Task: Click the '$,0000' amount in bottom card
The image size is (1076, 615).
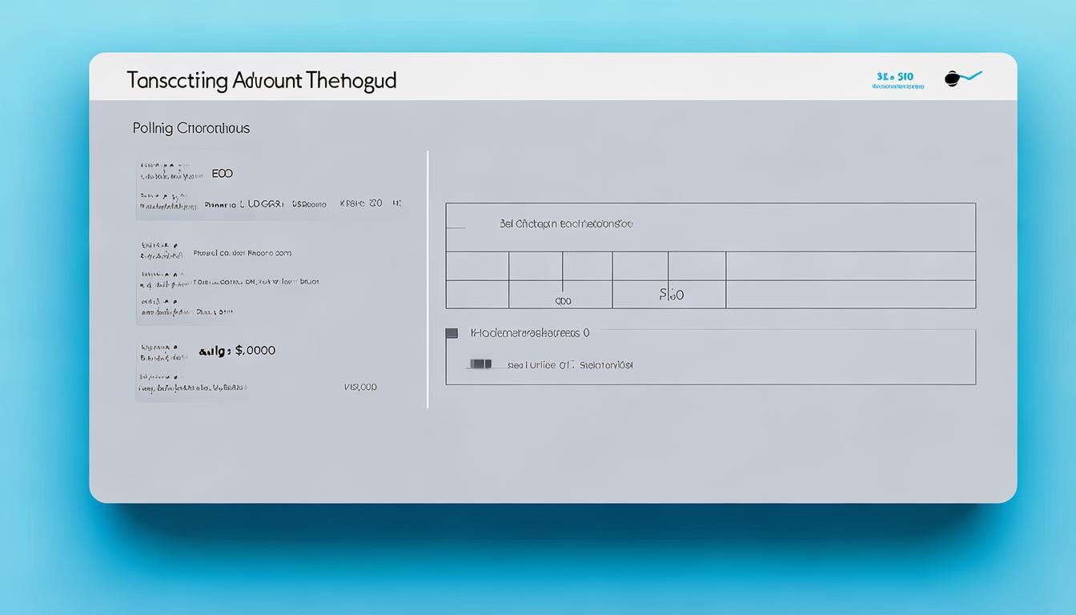Action: [255, 351]
